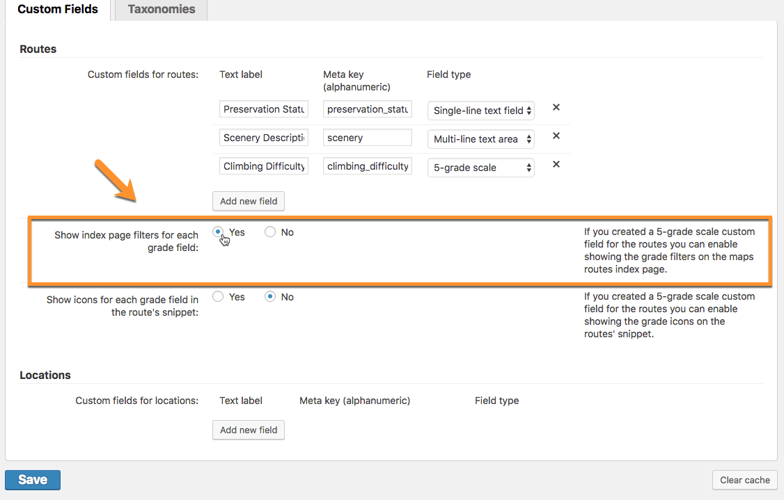Click the Clear cache button
Image resolution: width=784 pixels, height=500 pixels.
tap(745, 480)
